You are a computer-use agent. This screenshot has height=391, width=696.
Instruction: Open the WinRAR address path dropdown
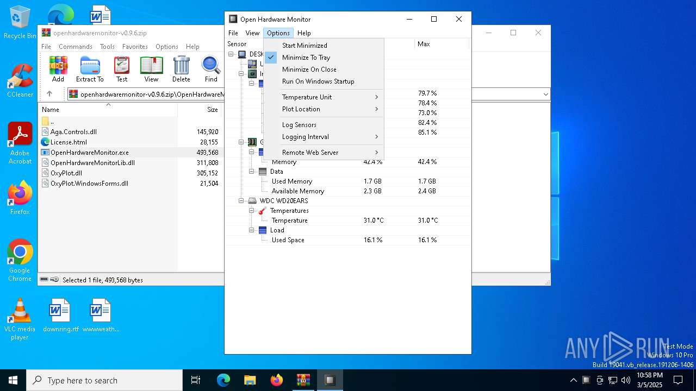(545, 94)
